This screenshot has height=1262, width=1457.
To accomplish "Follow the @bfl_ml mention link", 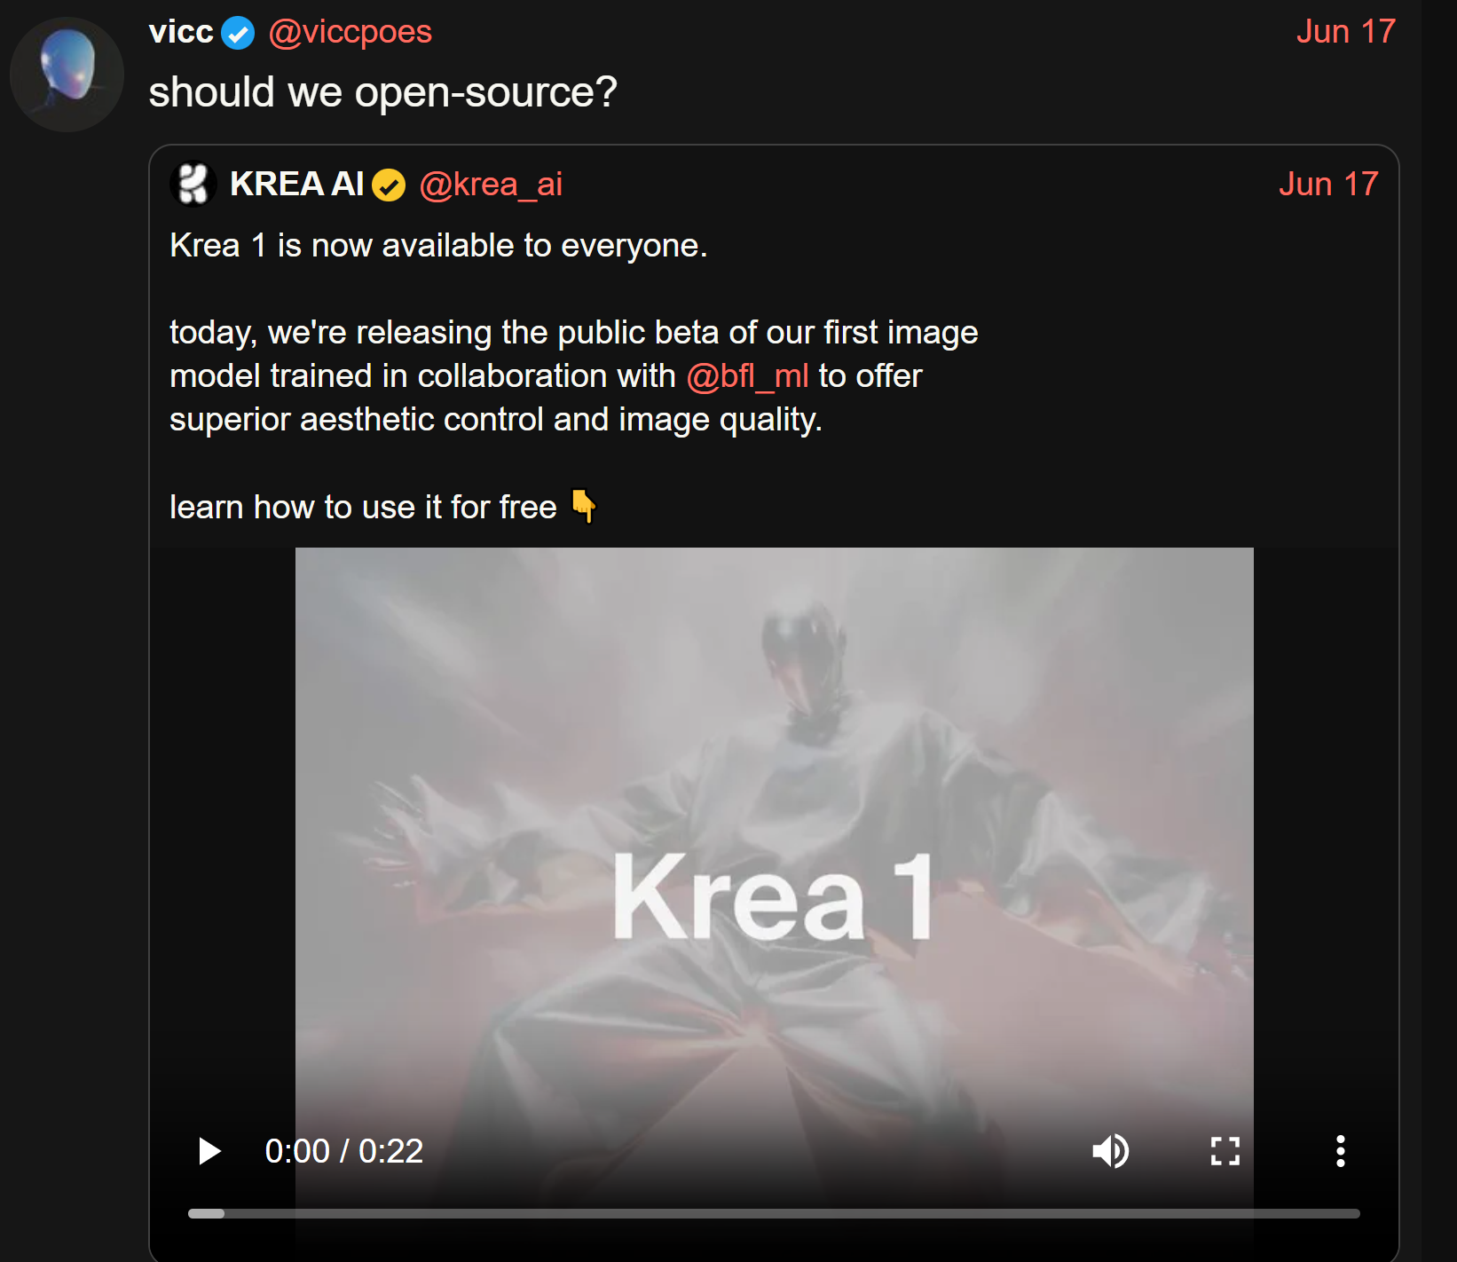I will point(747,376).
